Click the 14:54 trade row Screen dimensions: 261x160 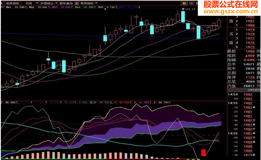coord(244,94)
